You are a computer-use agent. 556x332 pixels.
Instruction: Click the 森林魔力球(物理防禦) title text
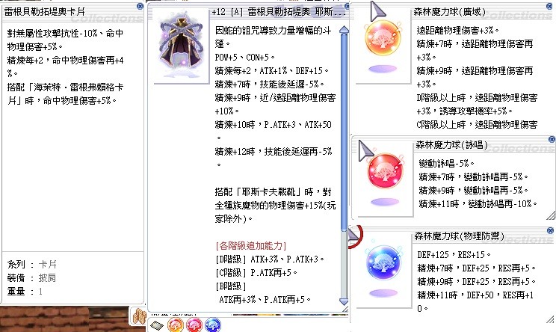tap(459, 236)
